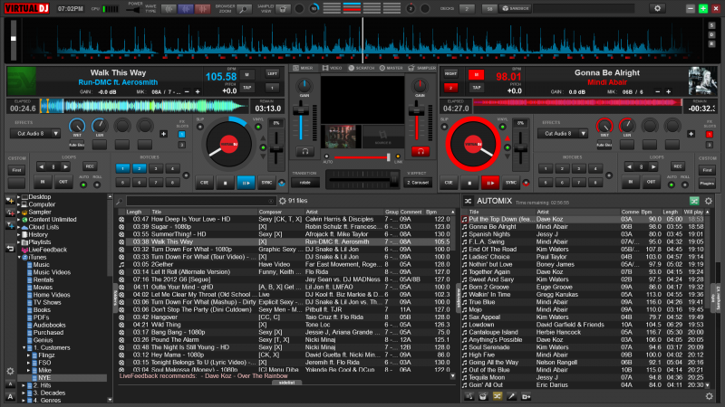Click the green automix mode icon

[694, 201]
